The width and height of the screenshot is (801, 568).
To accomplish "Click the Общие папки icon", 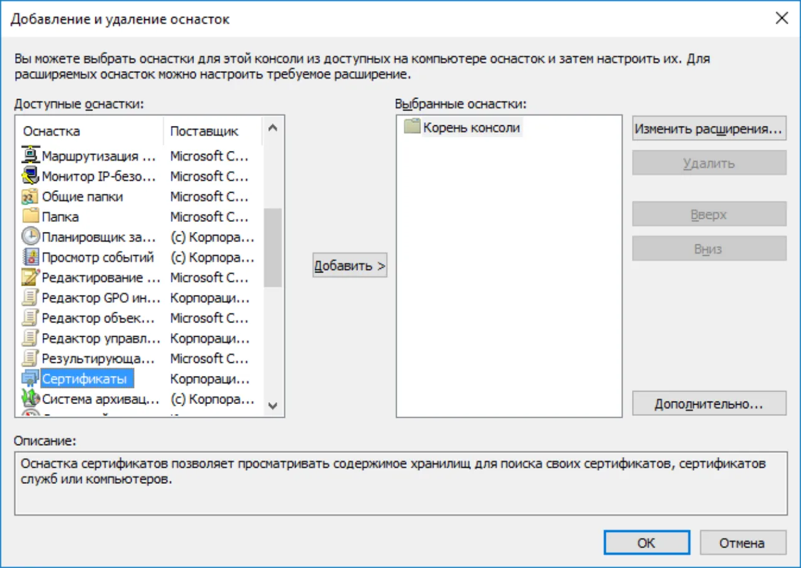I will (30, 196).
